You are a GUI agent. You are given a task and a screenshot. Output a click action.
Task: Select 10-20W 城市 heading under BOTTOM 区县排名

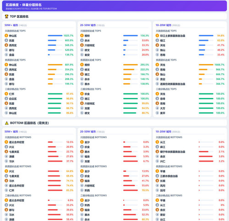tap(164, 132)
